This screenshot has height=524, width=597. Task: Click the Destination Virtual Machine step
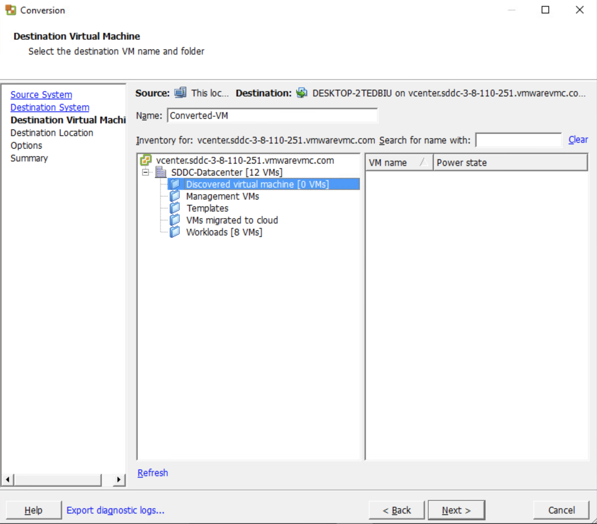(68, 120)
